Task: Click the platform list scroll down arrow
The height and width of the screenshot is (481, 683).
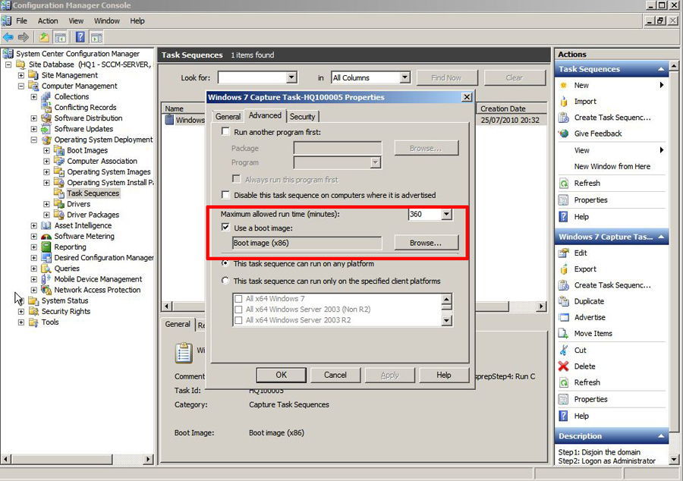Action: tap(446, 321)
